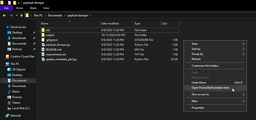Viewport: 256px width, 120px height.
Task: Select the payload_dumper.py file icon
Action: (43, 45)
